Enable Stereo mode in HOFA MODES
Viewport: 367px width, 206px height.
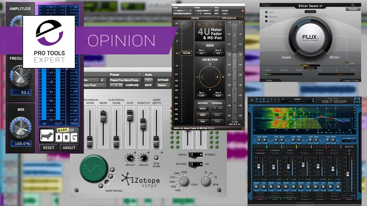pos(203,109)
